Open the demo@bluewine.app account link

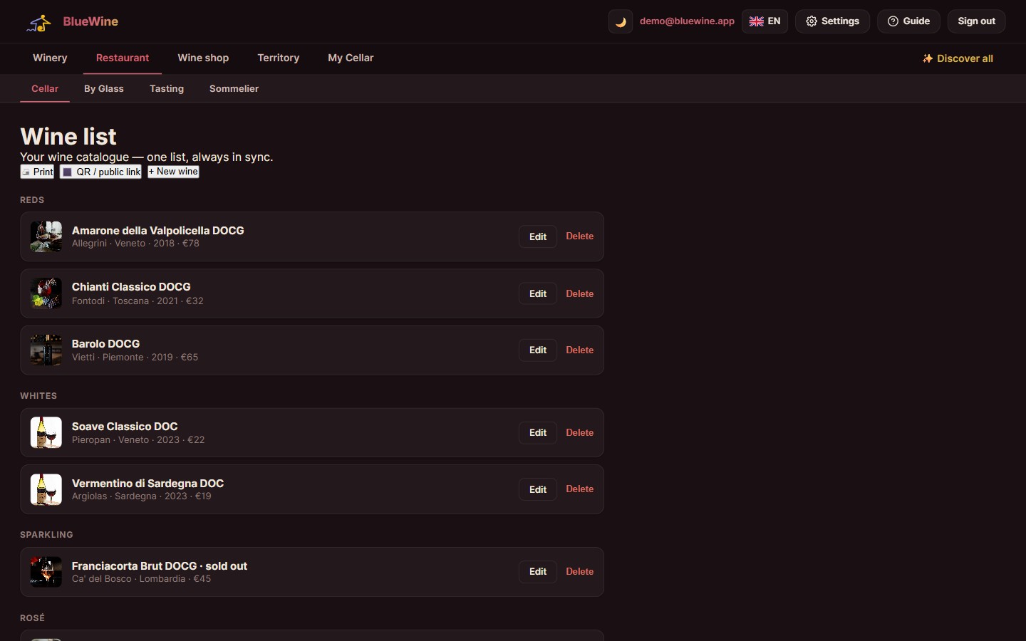click(x=687, y=21)
